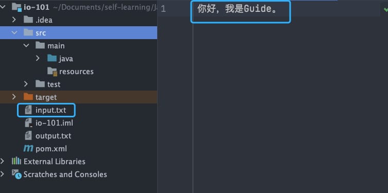This screenshot has height=193, width=388.
Task: Click the orange target folder icon
Action: 28,97
